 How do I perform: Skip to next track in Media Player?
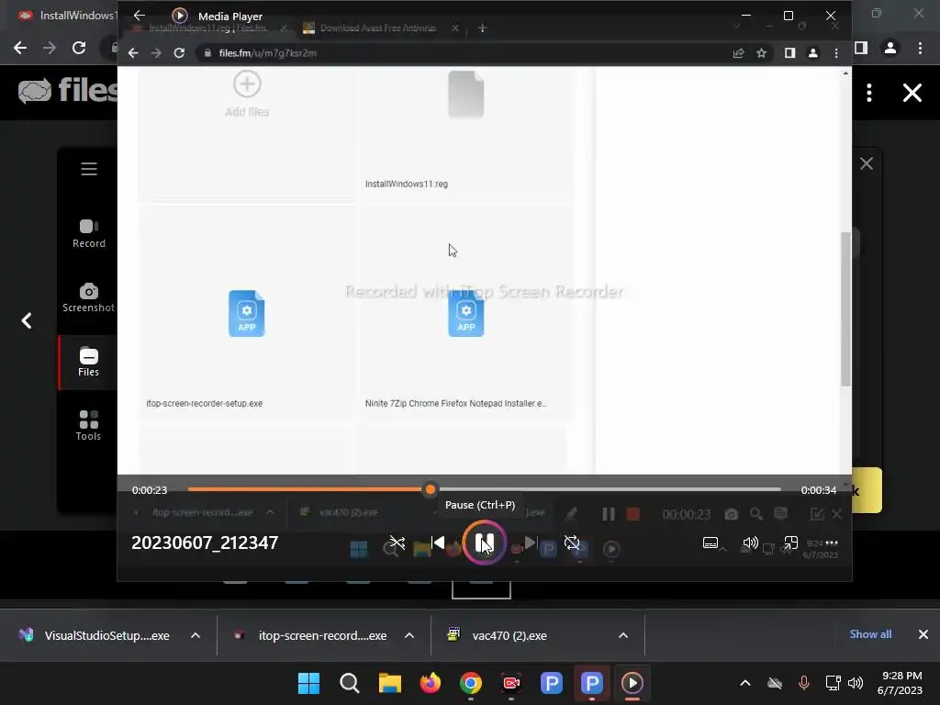[531, 543]
